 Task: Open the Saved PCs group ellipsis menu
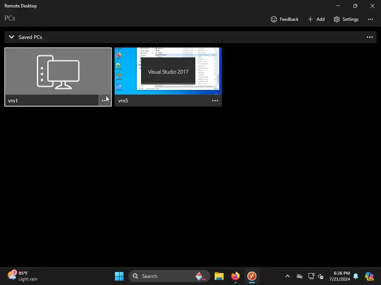[369, 37]
